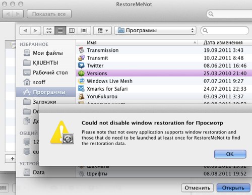Select the Twitter app row
The image size is (252, 195).
point(164,66)
